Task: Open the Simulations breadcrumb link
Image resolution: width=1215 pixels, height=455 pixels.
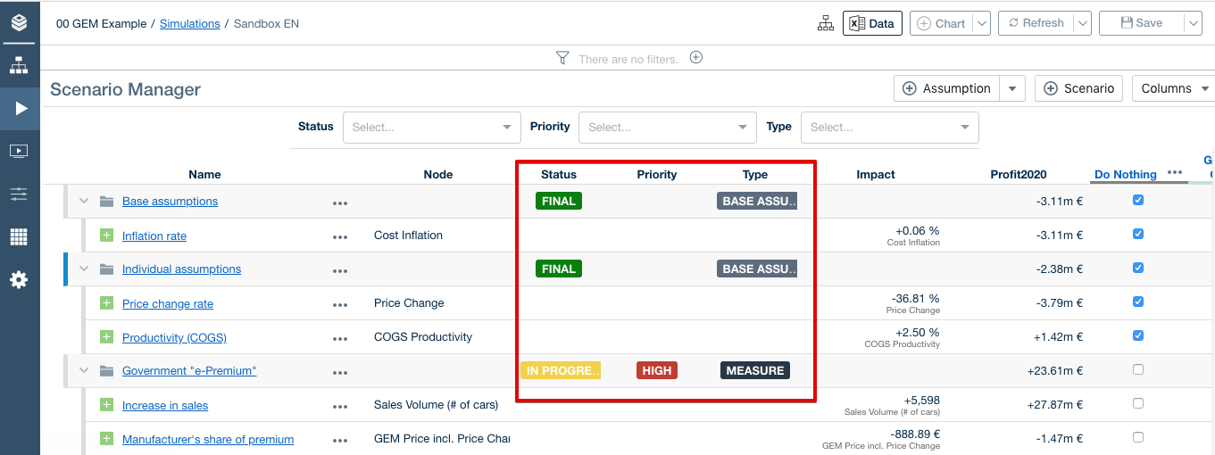Action: coord(189,24)
